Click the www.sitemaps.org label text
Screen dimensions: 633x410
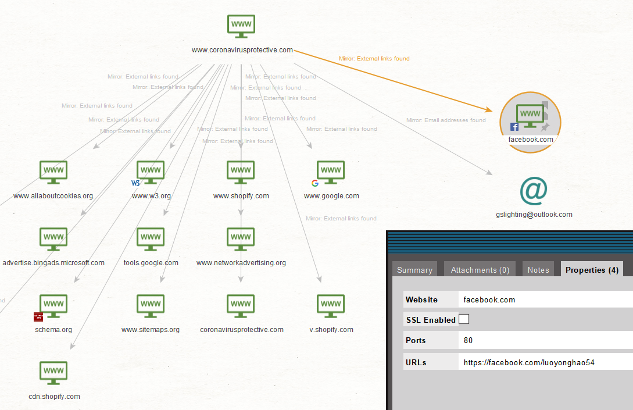[151, 330]
